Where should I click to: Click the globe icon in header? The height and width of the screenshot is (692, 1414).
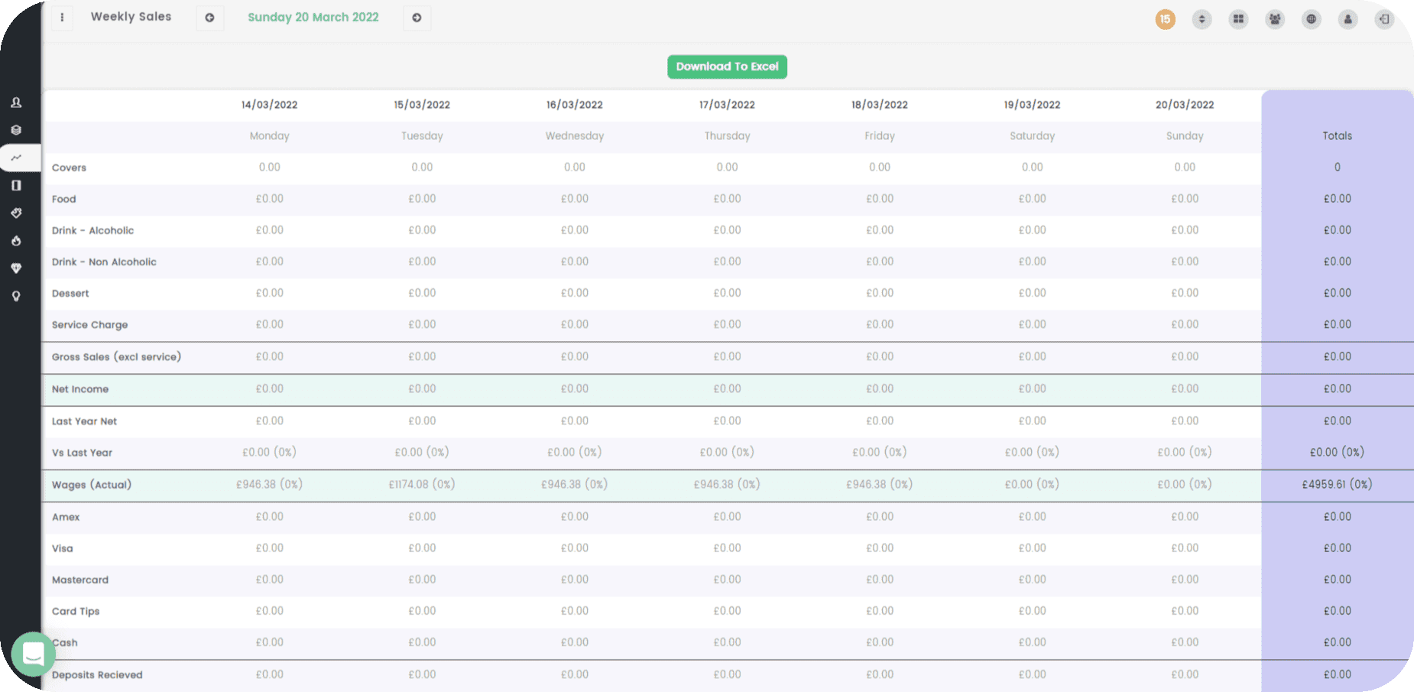point(1312,19)
